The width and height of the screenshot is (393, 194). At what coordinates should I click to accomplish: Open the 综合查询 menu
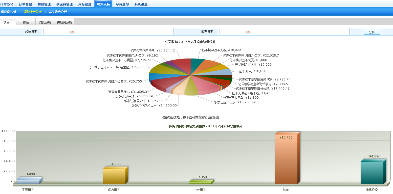122,4
